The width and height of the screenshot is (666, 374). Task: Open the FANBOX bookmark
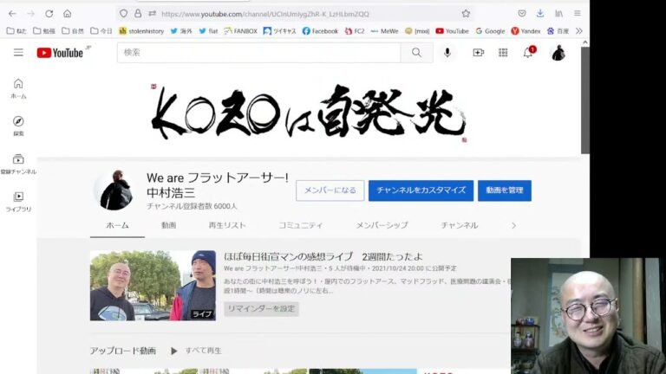241,31
